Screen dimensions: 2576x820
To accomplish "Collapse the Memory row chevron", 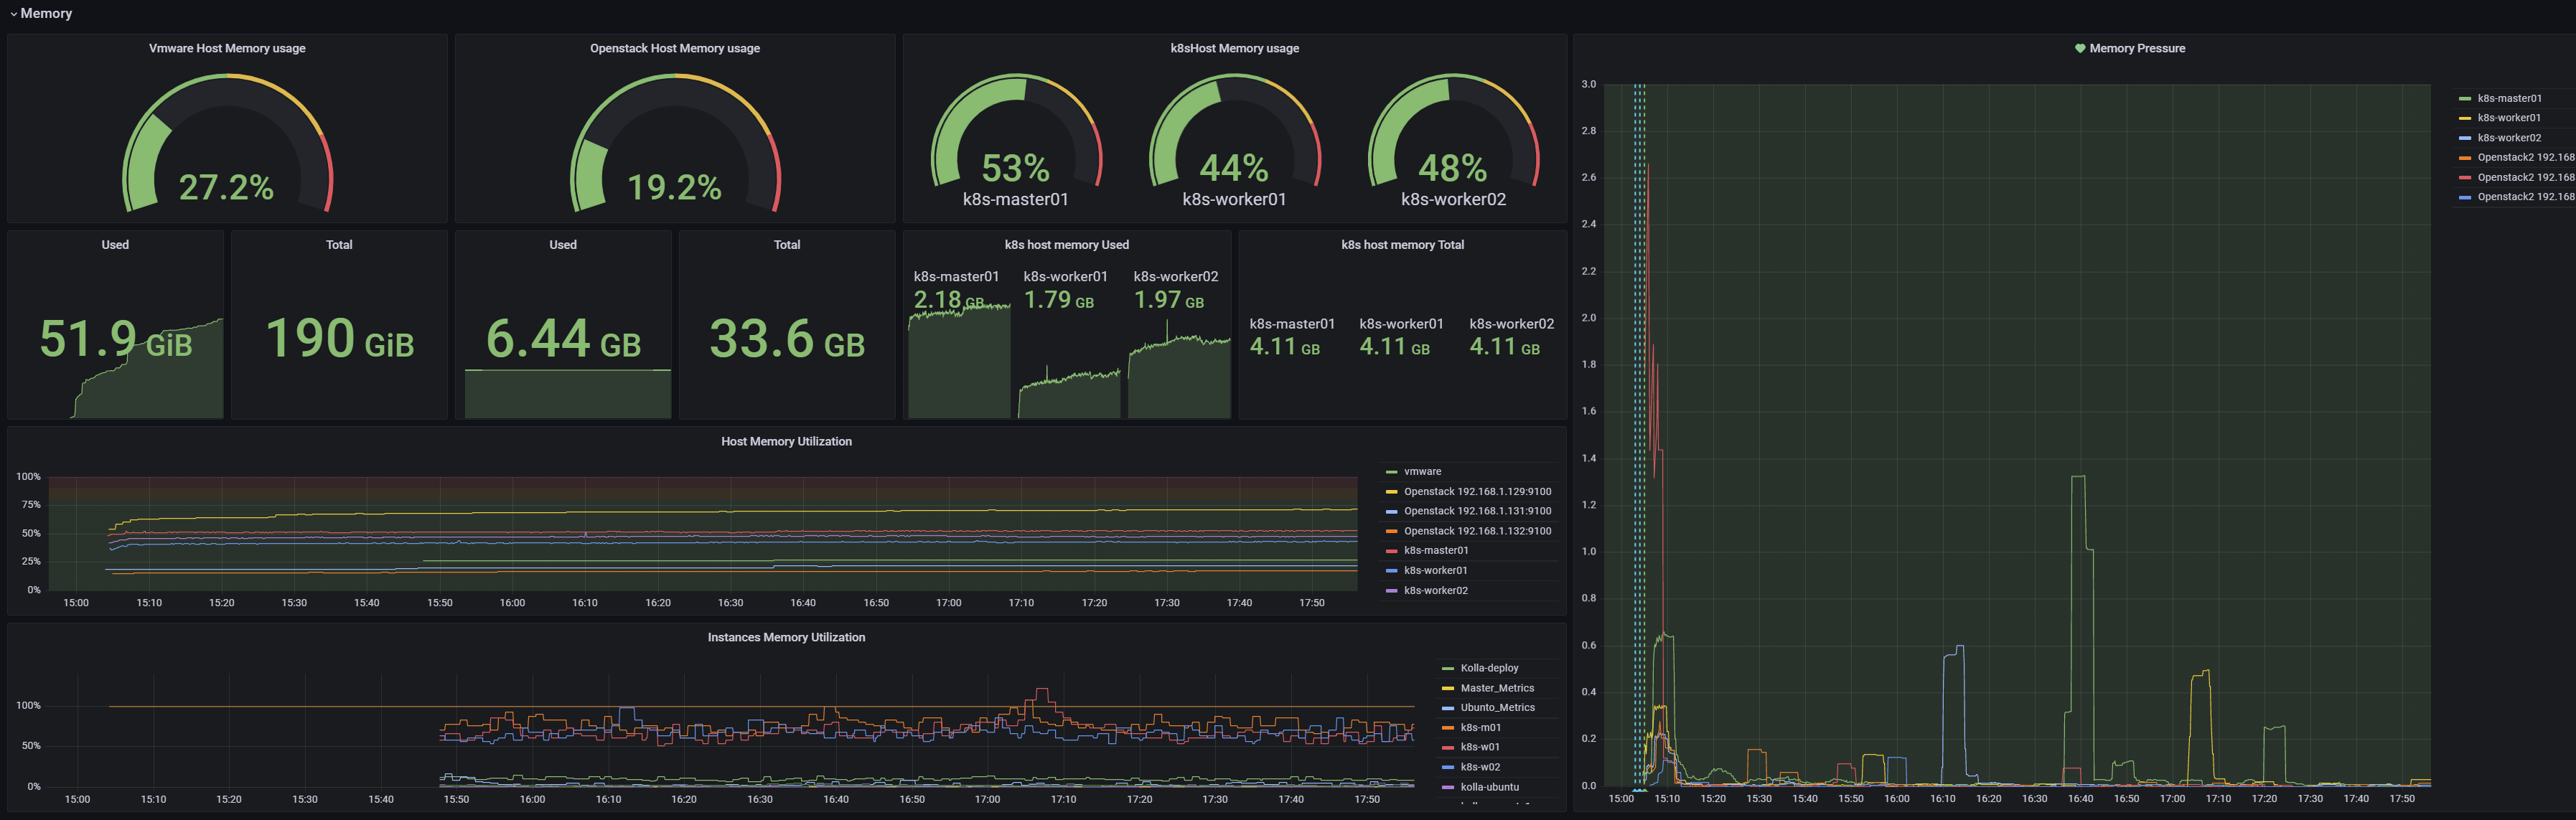I will [x=13, y=14].
